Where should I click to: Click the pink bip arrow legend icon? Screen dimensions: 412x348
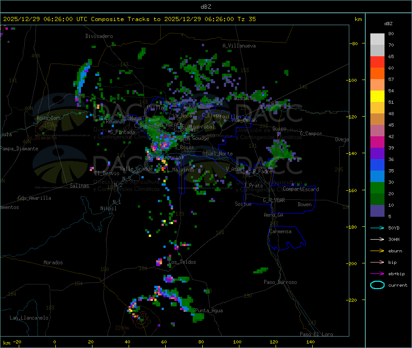coord(377,262)
